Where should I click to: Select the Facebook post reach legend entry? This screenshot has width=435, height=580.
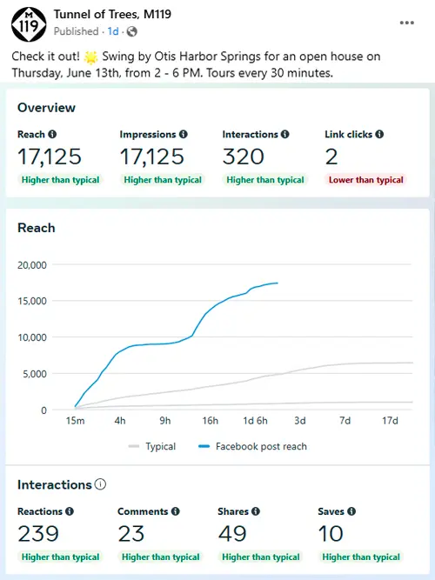[253, 446]
